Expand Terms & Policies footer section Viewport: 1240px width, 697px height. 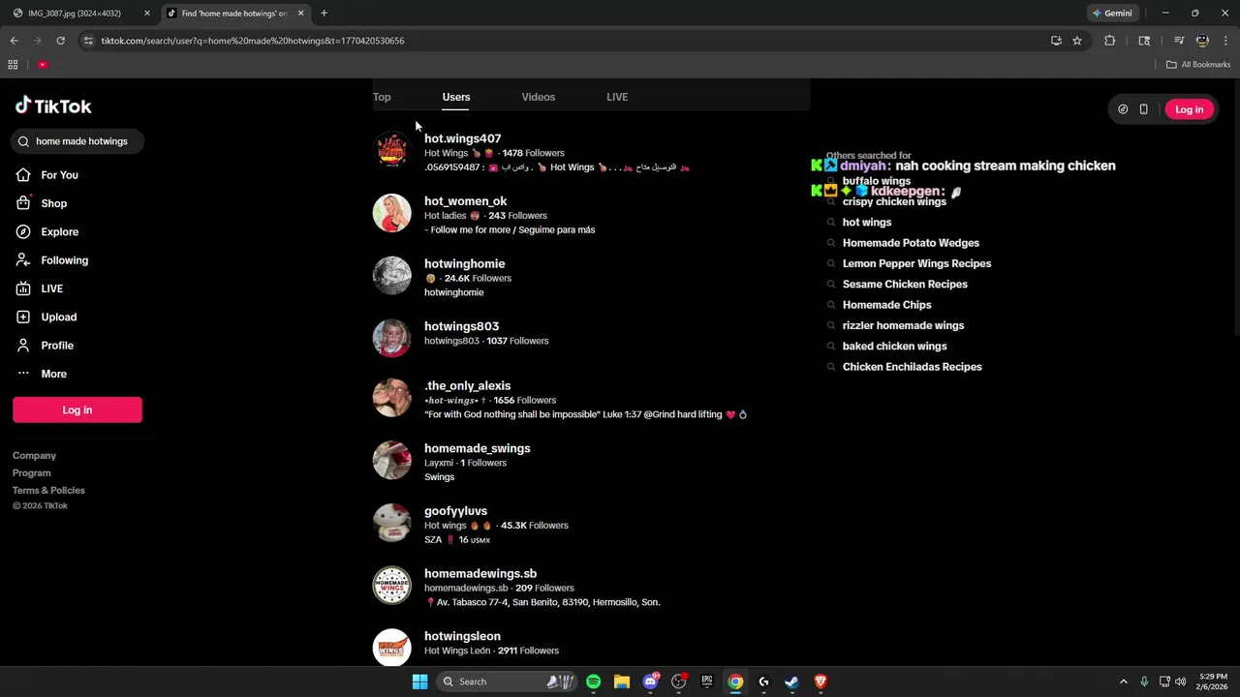pos(48,491)
